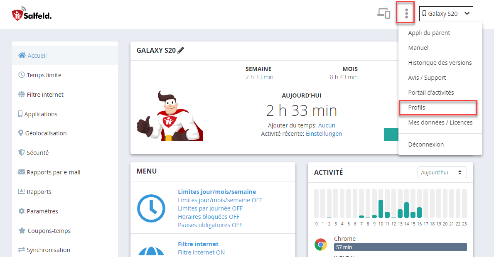
Task: Click Limites jour/mois/semaine OFF link
Action: tap(220, 200)
